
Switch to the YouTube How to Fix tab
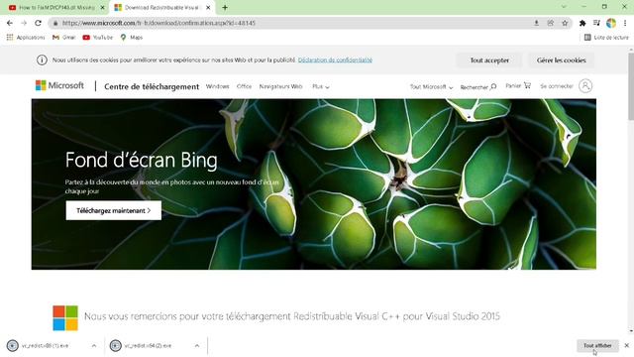point(57,7)
